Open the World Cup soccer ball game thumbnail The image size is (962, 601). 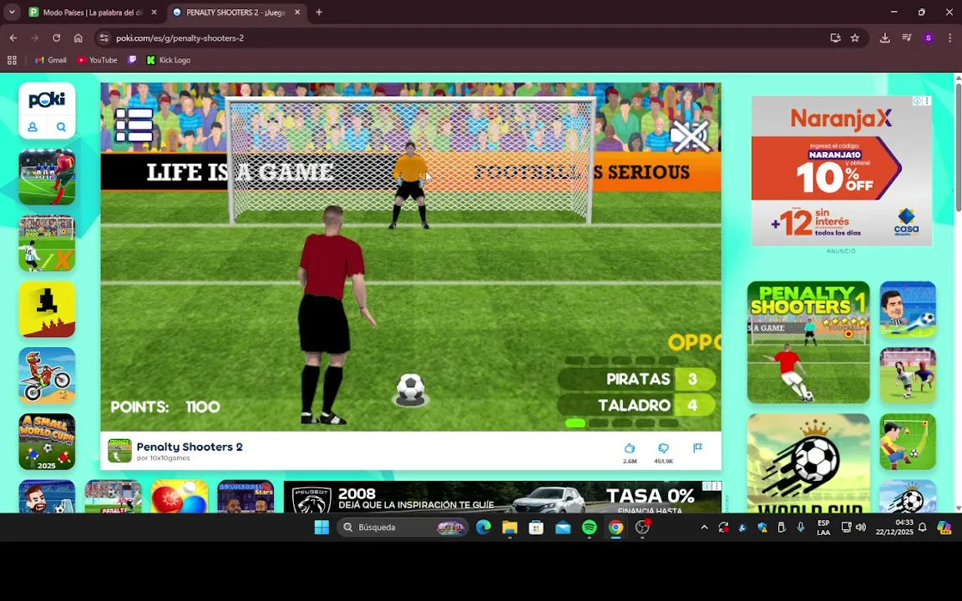(808, 463)
